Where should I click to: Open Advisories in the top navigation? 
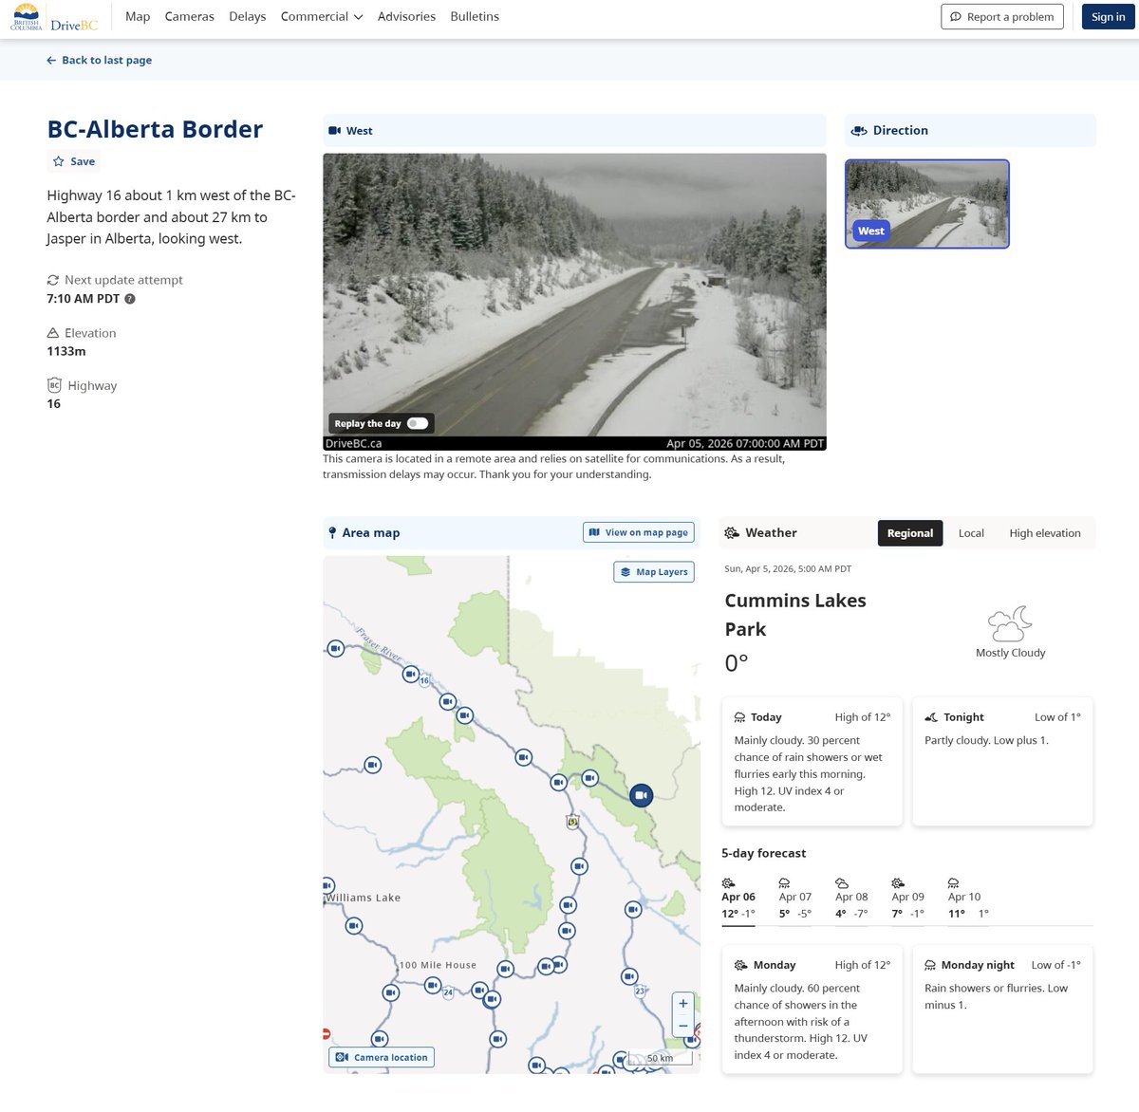coord(406,16)
